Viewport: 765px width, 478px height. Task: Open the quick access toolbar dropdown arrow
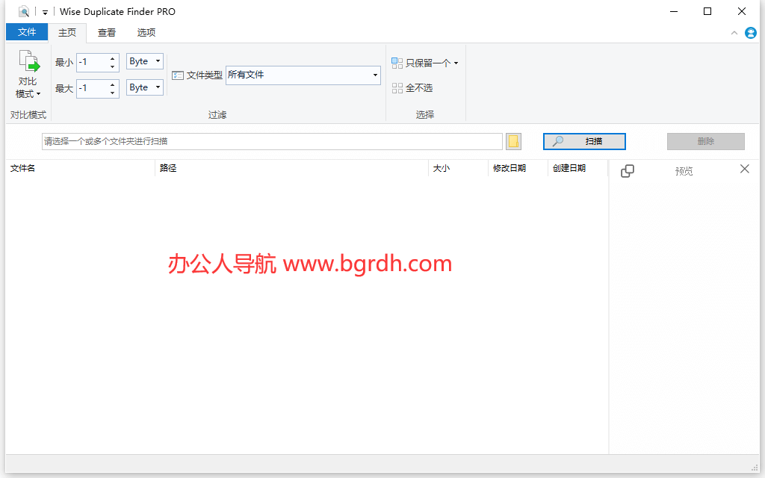click(45, 11)
